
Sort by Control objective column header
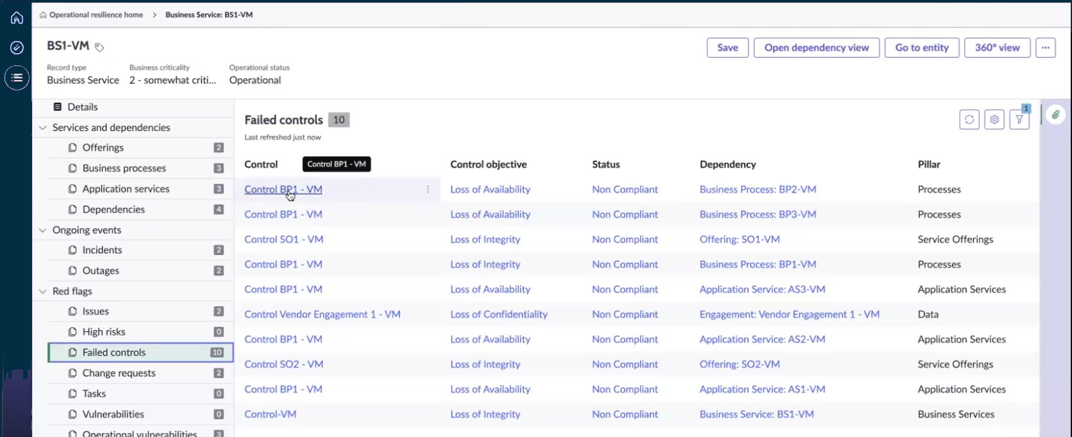click(488, 164)
